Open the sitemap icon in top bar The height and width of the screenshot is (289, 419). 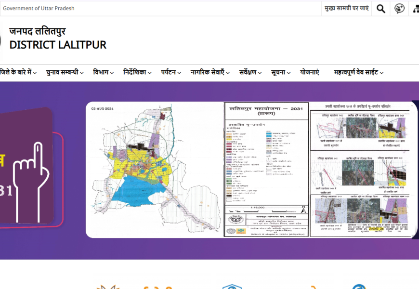tap(416, 8)
